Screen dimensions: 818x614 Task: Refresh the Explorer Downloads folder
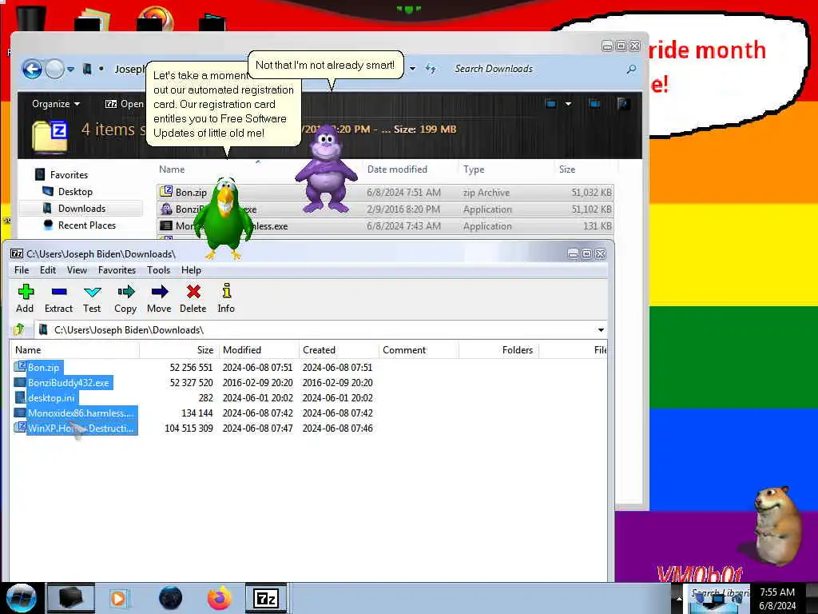tap(431, 69)
